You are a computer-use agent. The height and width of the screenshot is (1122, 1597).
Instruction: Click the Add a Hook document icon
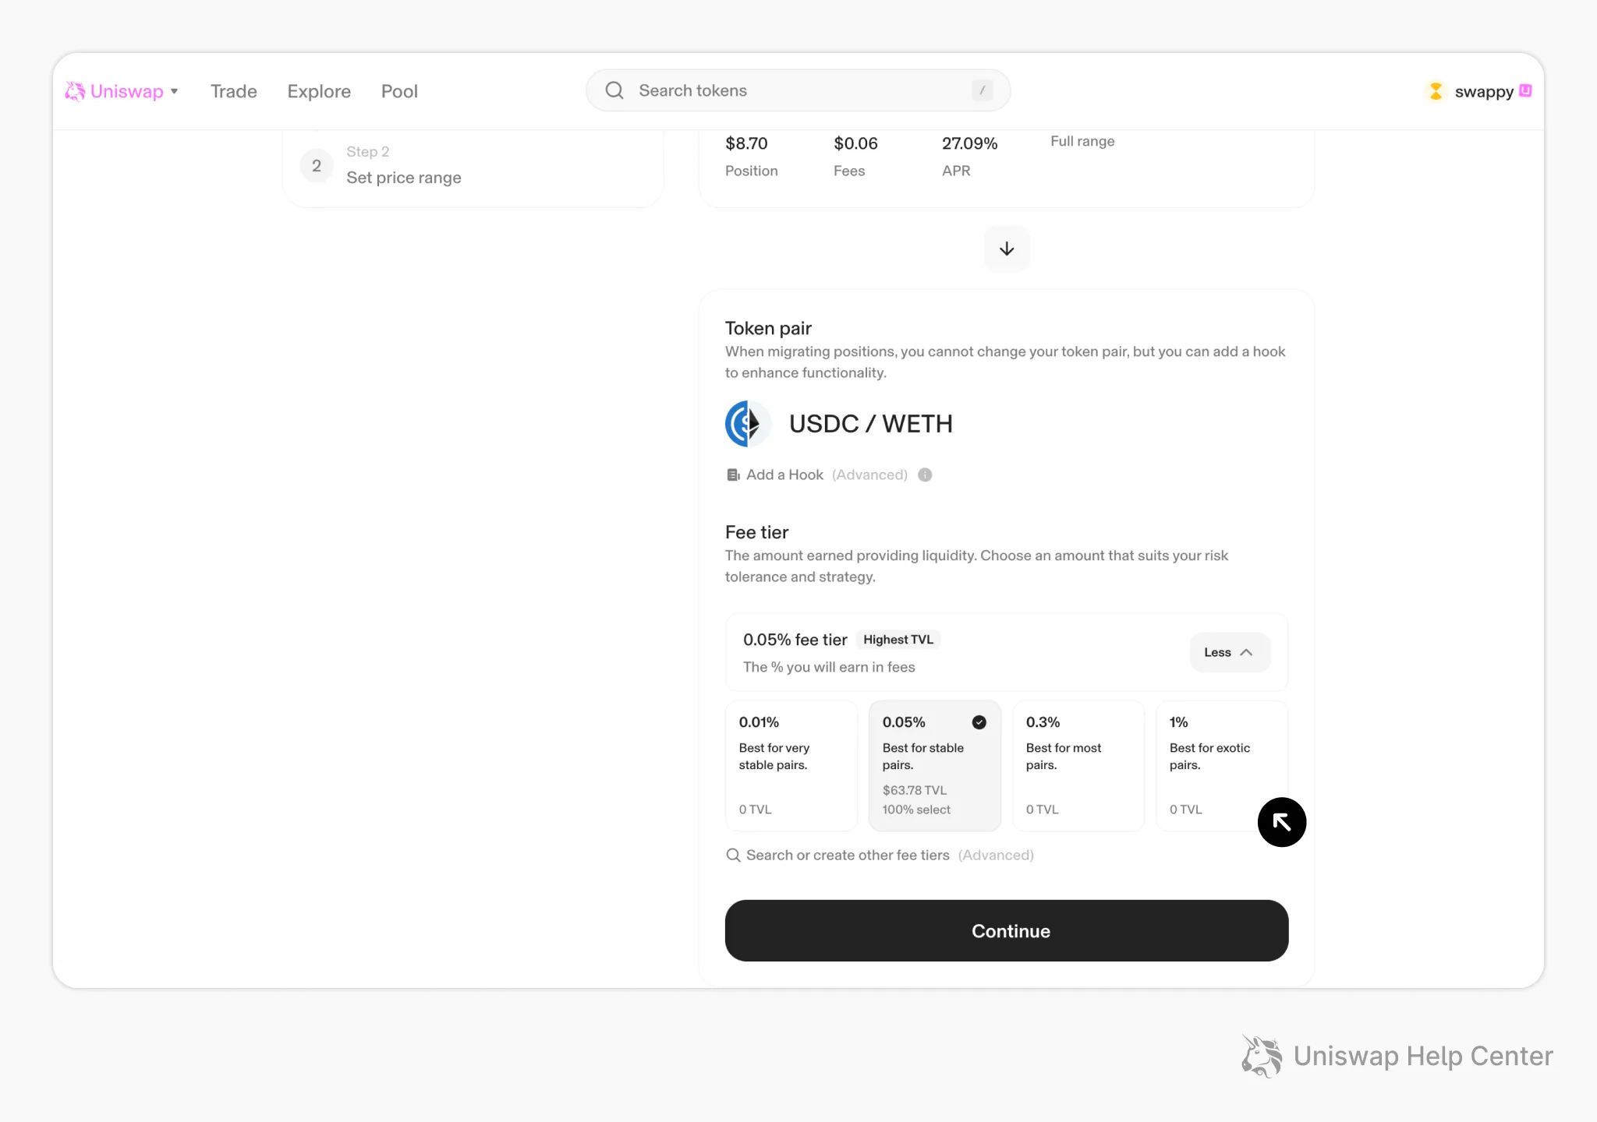coord(733,475)
